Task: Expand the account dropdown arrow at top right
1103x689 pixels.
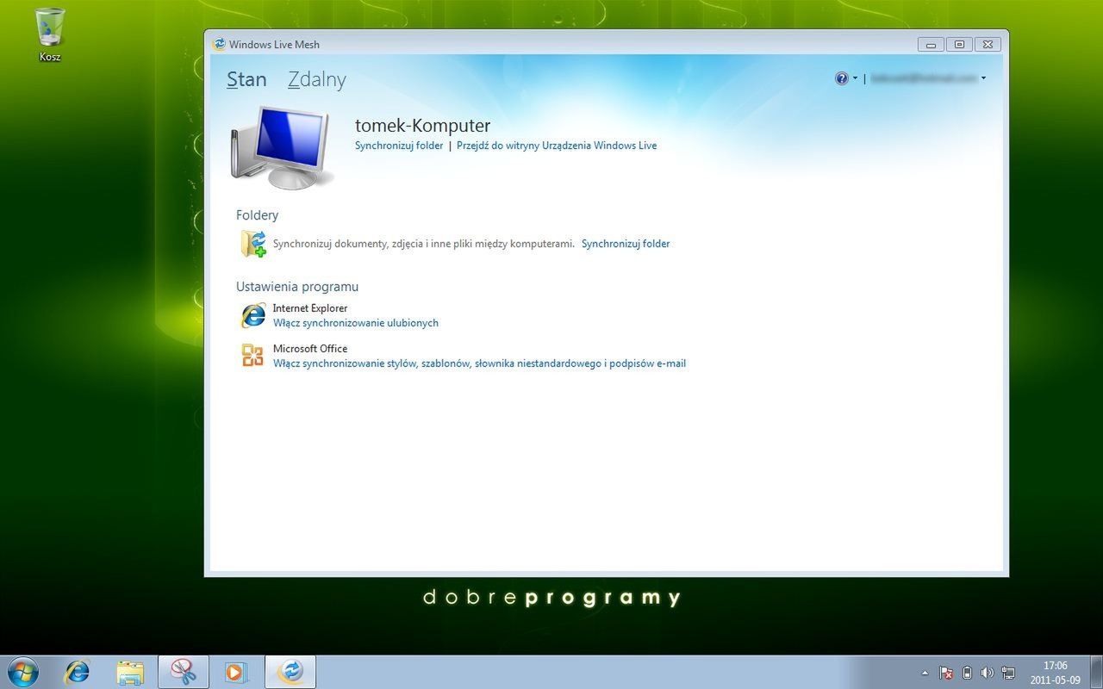Action: click(x=983, y=78)
